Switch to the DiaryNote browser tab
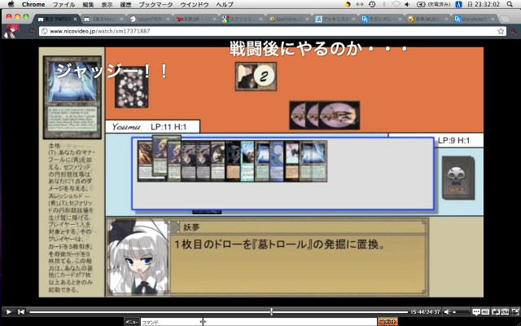This screenshot has width=521, height=326. tap(475, 20)
